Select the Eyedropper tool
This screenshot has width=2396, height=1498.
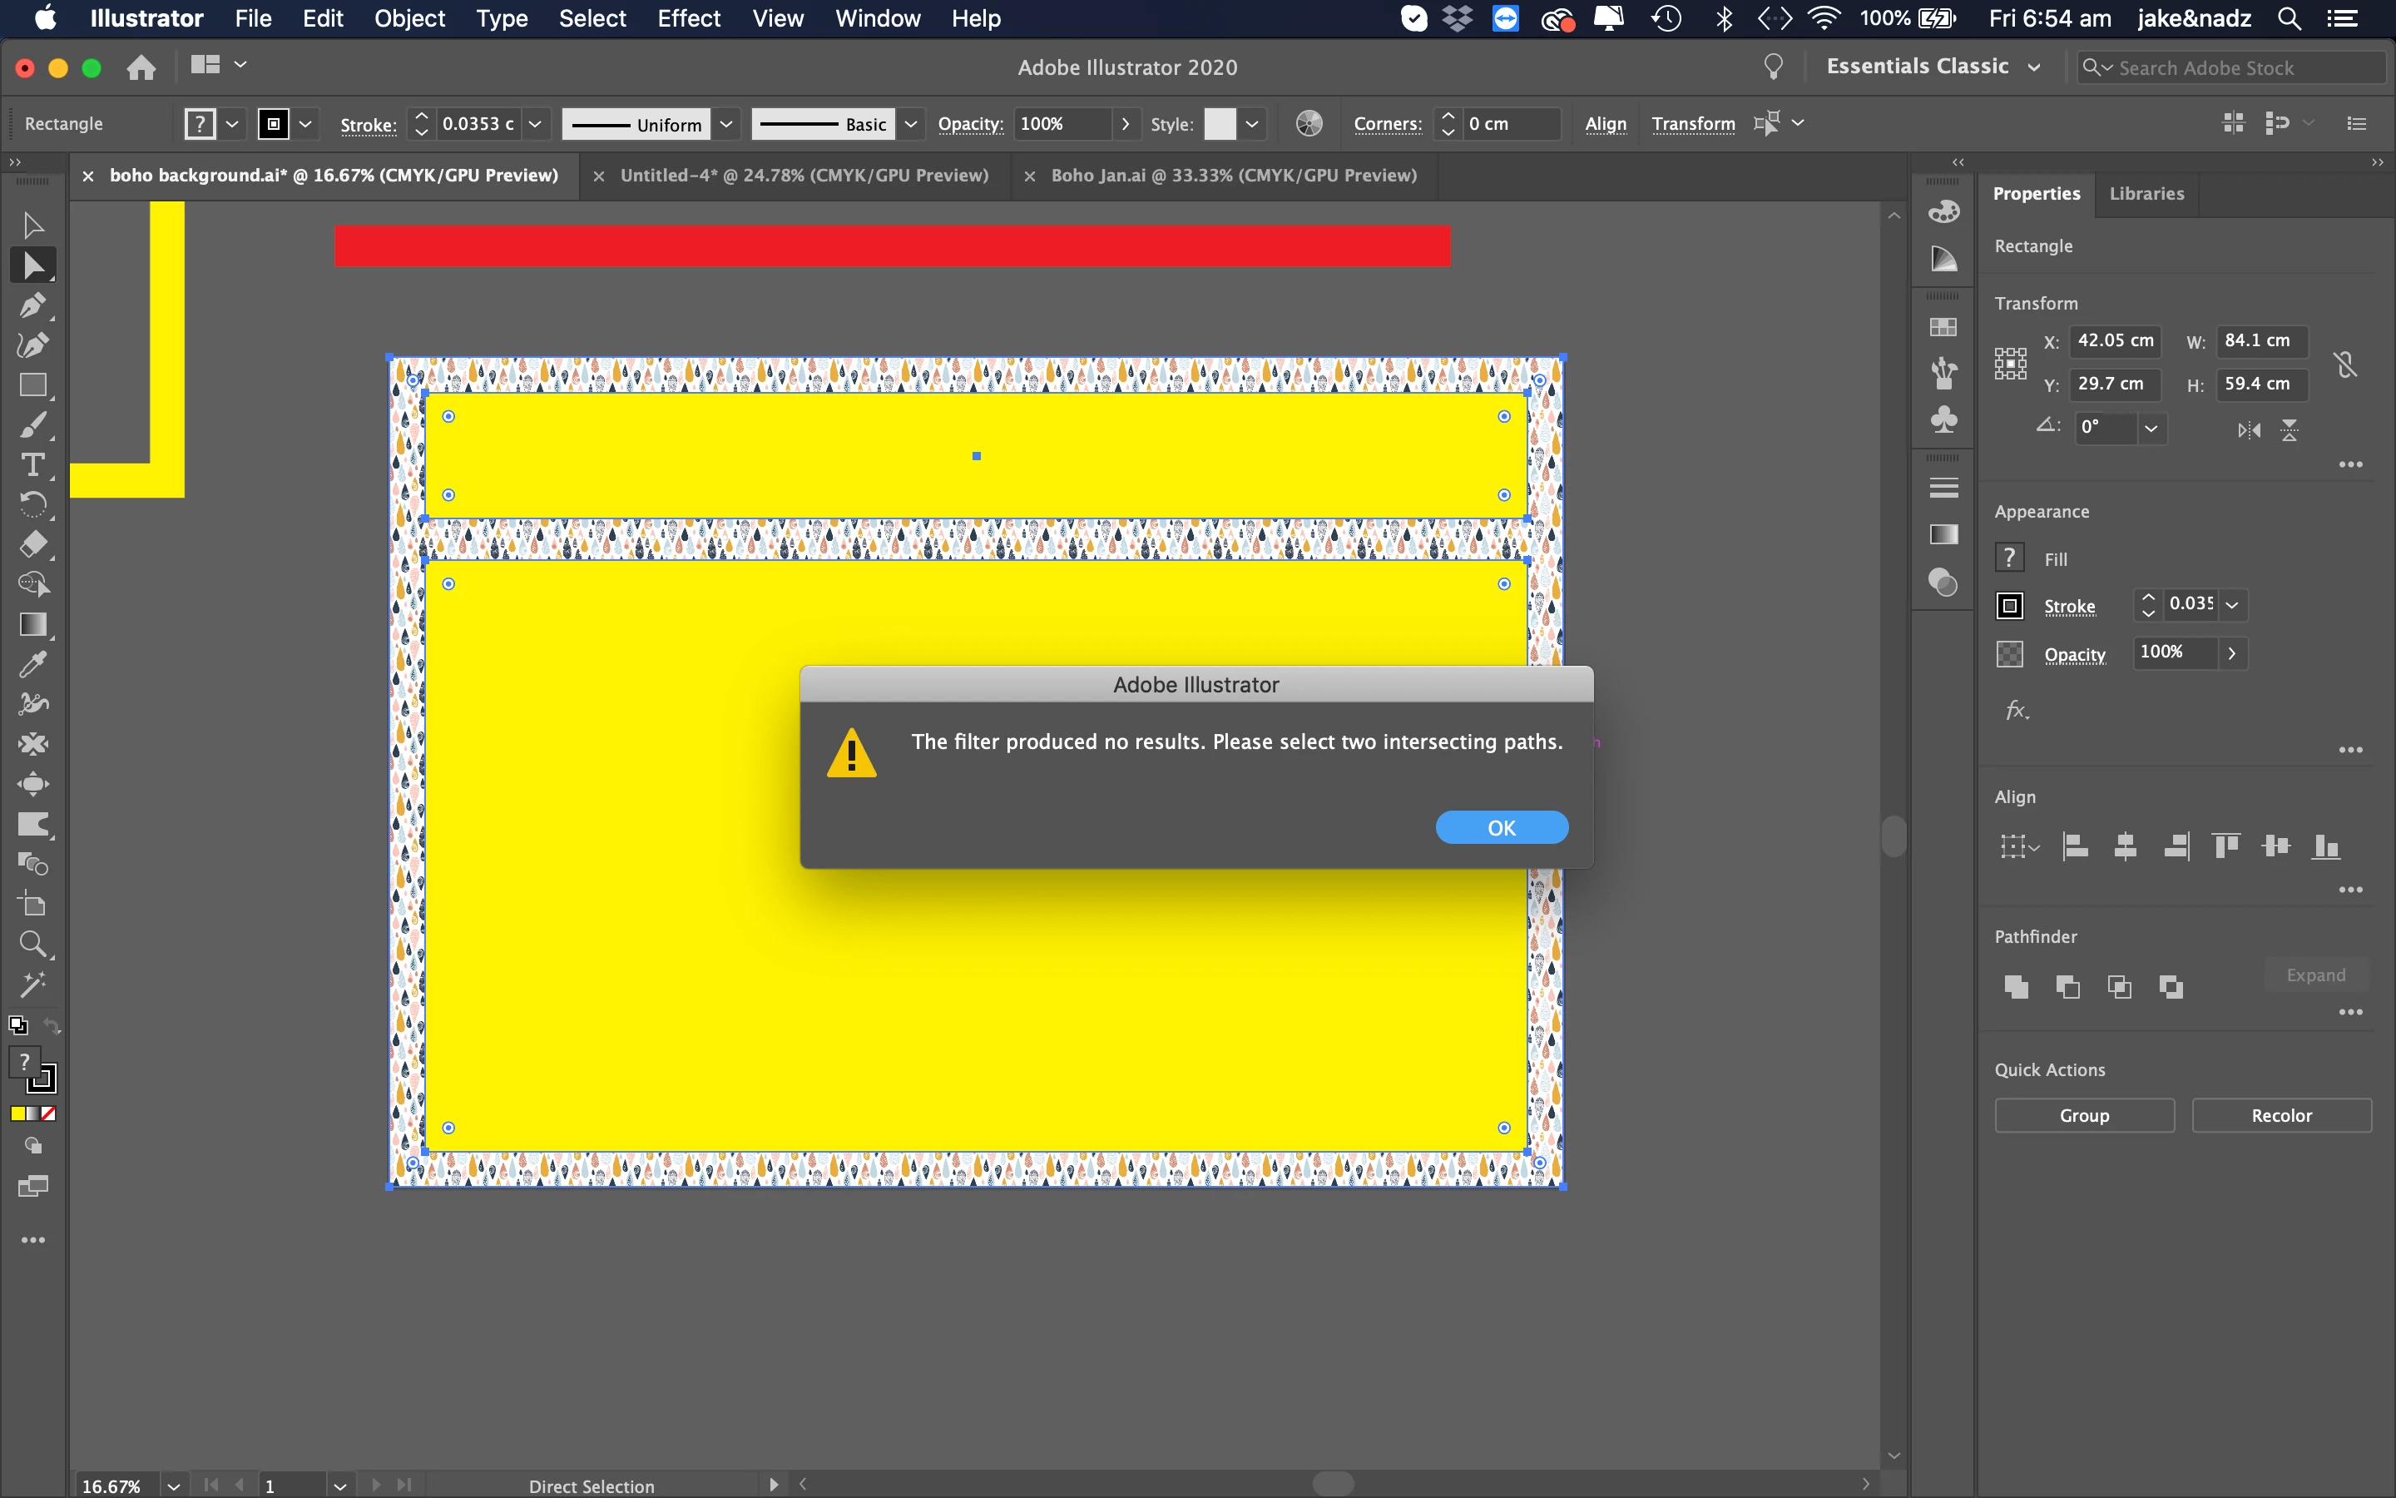point(32,665)
